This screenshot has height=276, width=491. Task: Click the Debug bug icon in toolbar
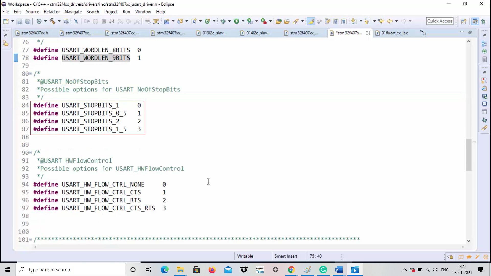223,21
